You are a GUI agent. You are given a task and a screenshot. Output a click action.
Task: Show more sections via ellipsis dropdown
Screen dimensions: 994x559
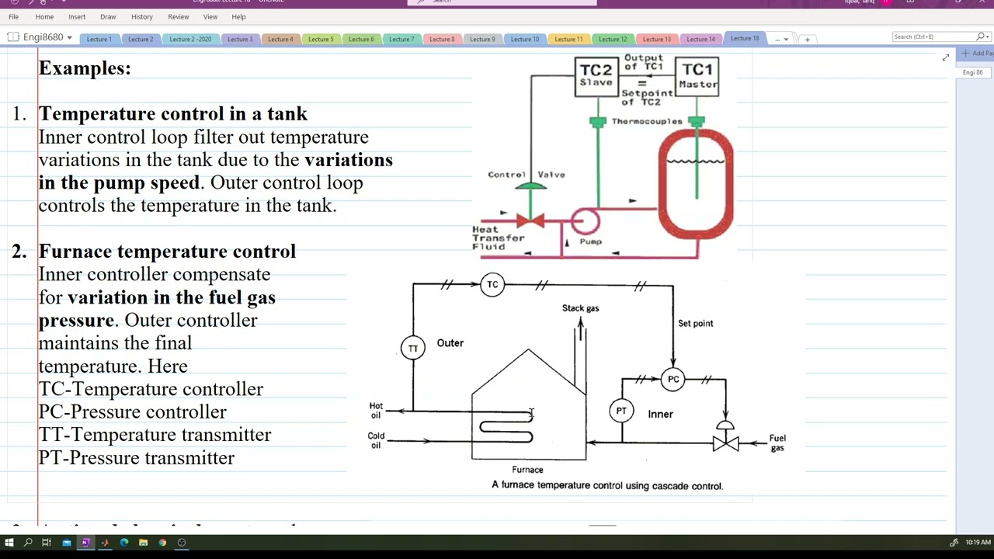(x=781, y=39)
